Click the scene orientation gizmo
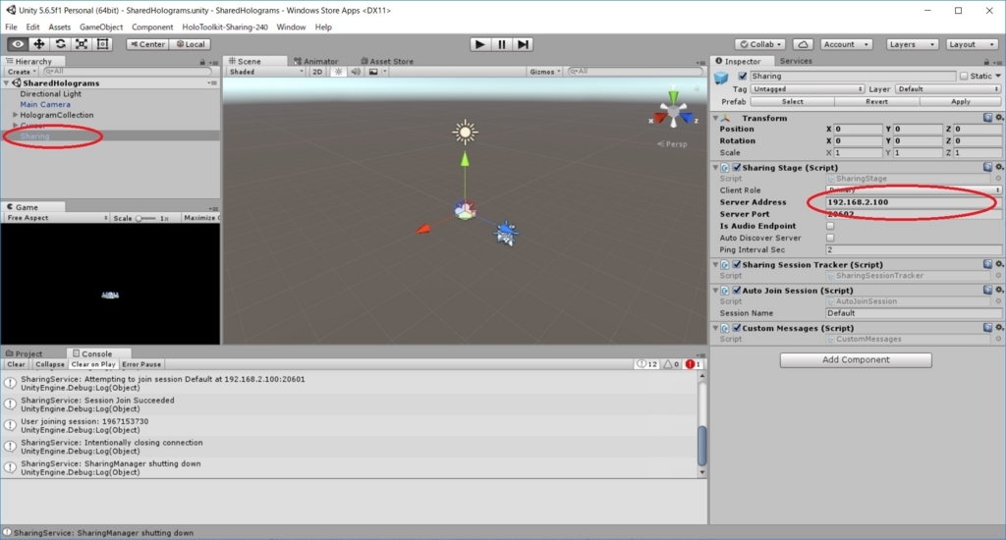This screenshot has height=540, width=1006. point(673,113)
